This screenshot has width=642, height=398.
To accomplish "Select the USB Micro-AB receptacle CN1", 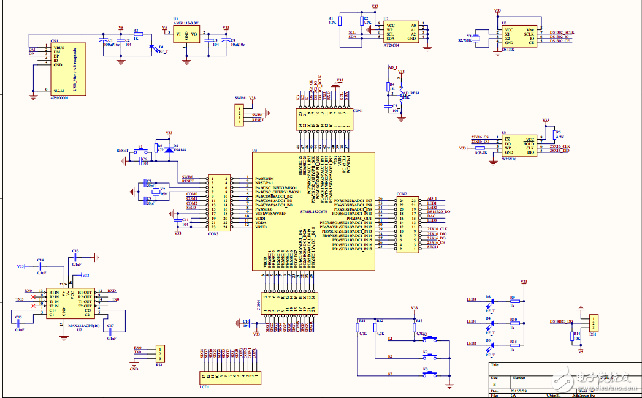I will click(69, 68).
